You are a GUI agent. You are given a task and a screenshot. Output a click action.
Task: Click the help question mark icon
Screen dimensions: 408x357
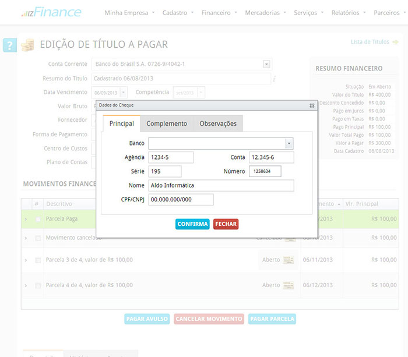point(10,45)
